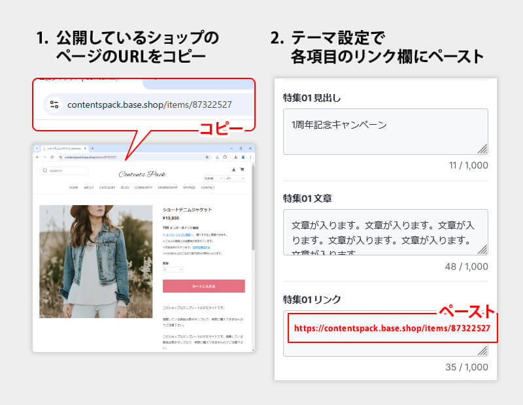Click the membership registration link under the price
The height and width of the screenshot is (405, 523).
[x=178, y=235]
